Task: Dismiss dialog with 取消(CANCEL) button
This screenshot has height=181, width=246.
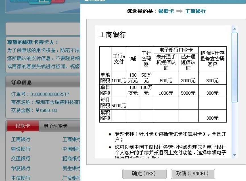Action: (193, 174)
